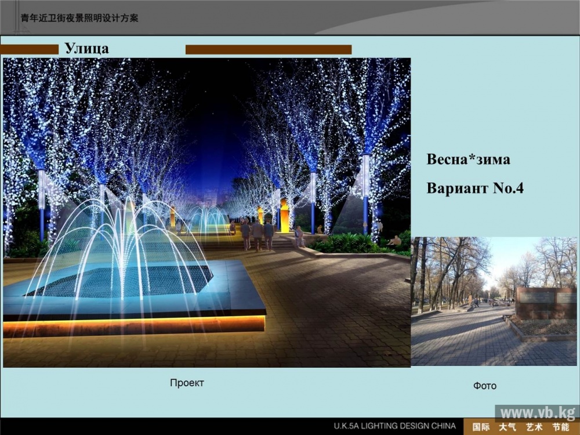The image size is (580, 435).
Task: Click the '节能' footer label
Action: click(x=561, y=427)
